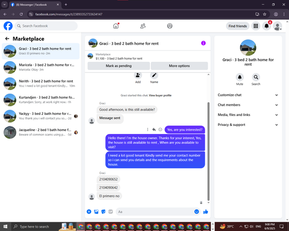Reply to 'Yes, are you interested?' message

point(154,129)
